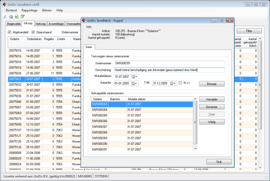Click the SYSTEEM status bar entry
The width and height of the screenshot is (270, 181).
(x=101, y=176)
